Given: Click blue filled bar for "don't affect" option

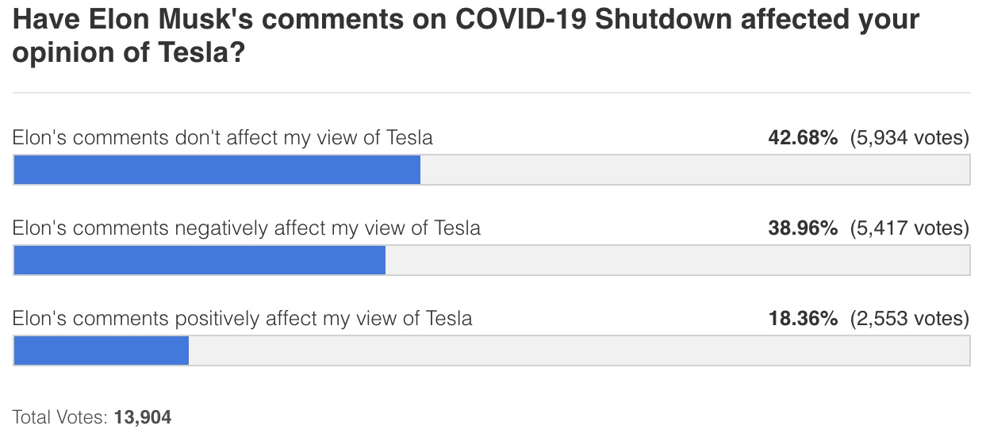Looking at the screenshot, I should [217, 170].
